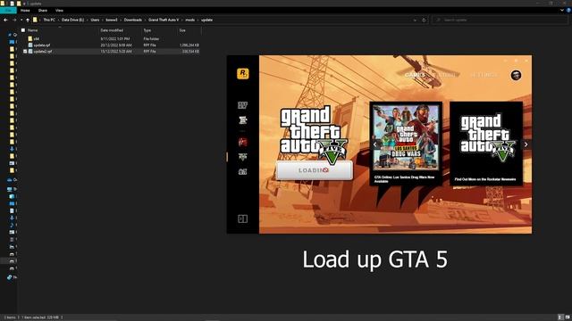Navigate to This PC breadcrumb
Image resolution: width=572 pixels, height=321 pixels.
[x=49, y=20]
